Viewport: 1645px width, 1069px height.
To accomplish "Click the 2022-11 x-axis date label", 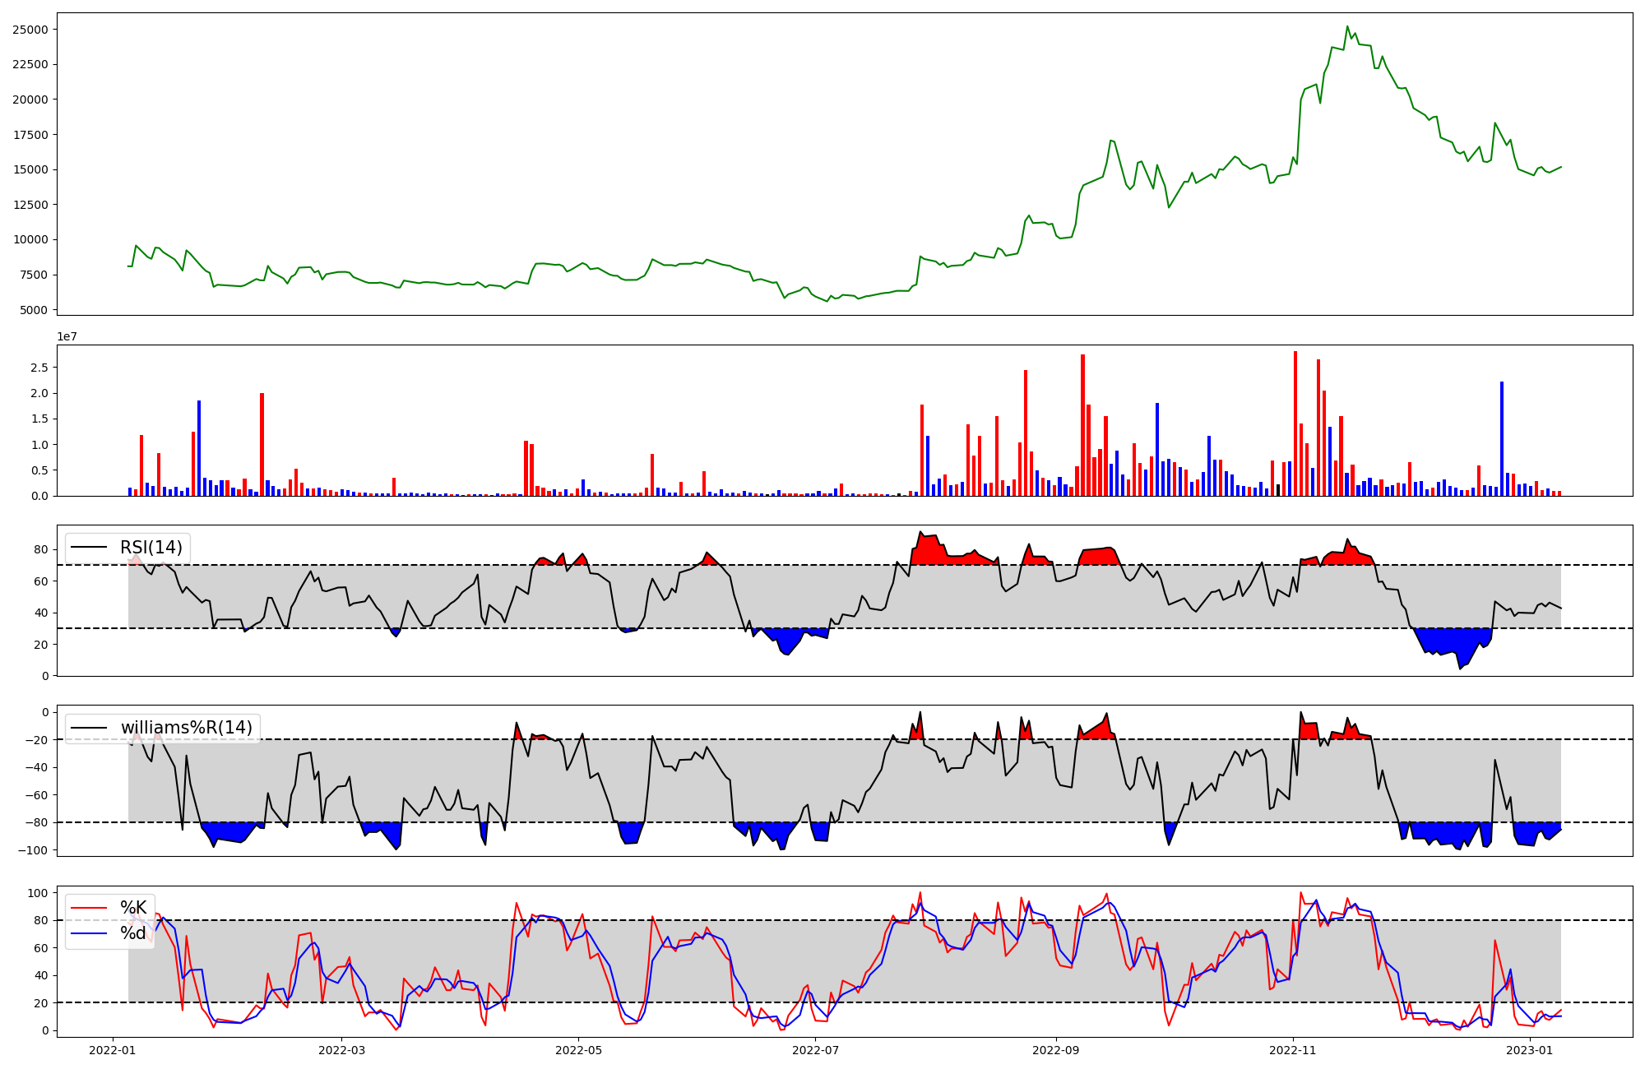I will (x=1292, y=1050).
